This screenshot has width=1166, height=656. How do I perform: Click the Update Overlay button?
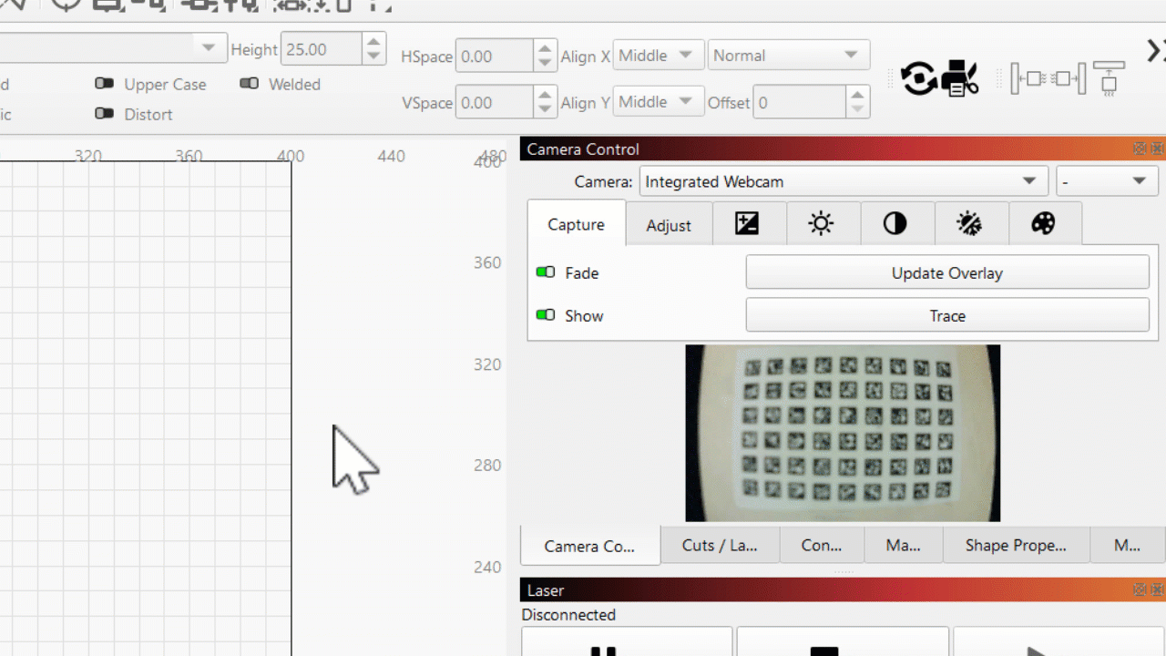coord(946,272)
